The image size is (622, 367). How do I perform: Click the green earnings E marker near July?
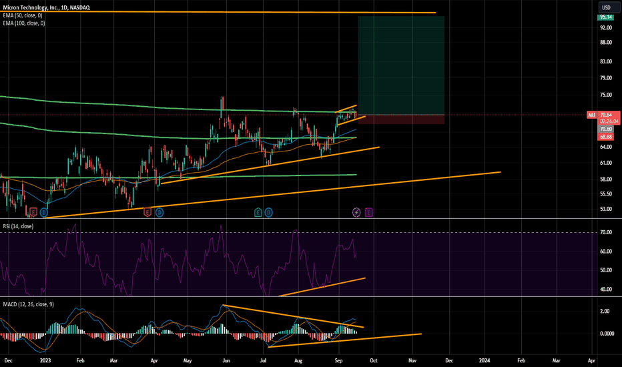pos(258,213)
